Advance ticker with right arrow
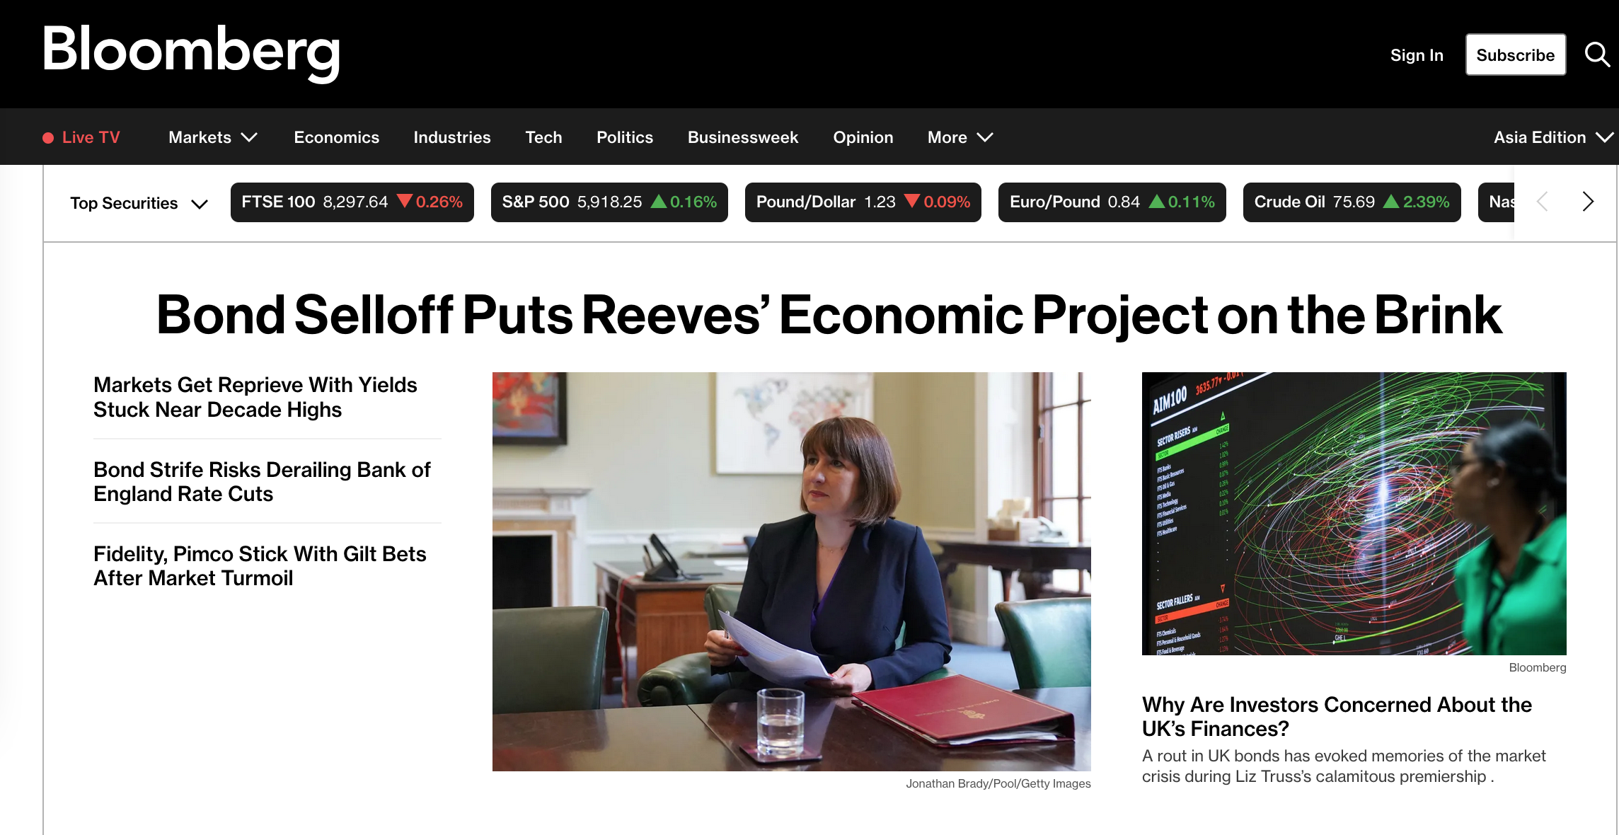 tap(1588, 202)
